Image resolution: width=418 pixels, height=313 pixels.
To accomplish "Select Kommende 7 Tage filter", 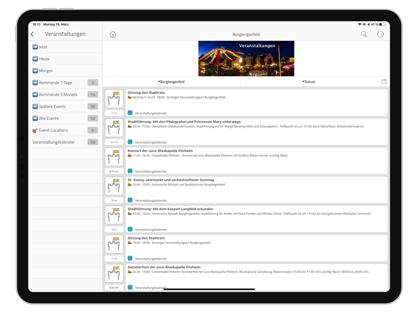I will 65,83.
